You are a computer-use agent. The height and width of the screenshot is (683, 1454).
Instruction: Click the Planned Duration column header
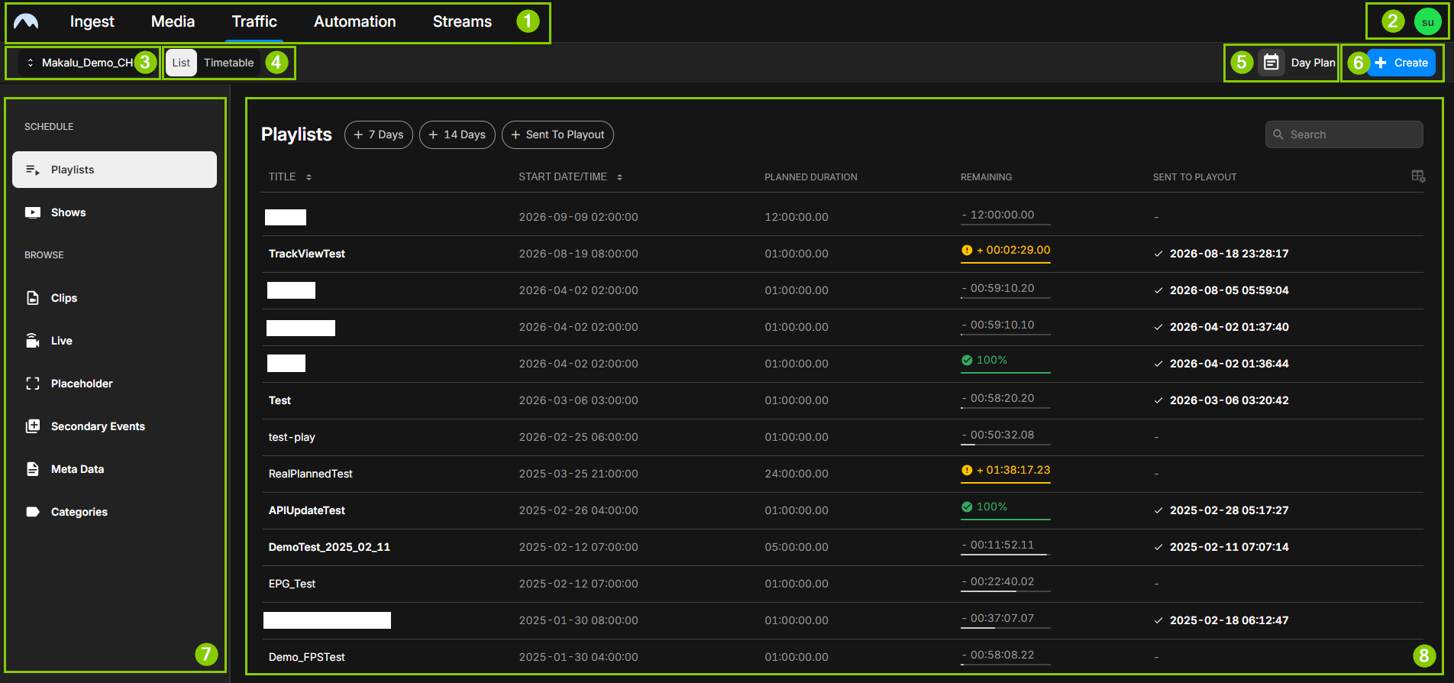pos(811,177)
